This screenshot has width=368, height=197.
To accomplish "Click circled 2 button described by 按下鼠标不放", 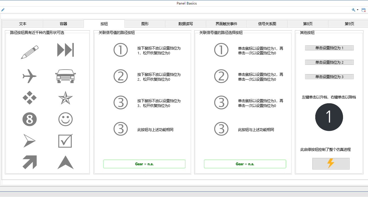I will (x=121, y=76).
